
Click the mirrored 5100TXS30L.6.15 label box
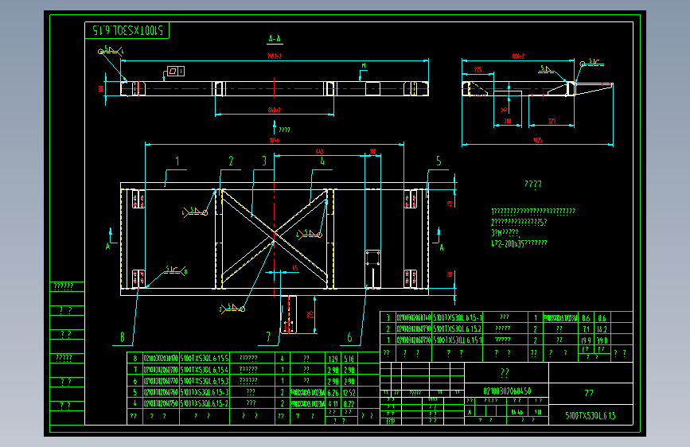coord(127,30)
